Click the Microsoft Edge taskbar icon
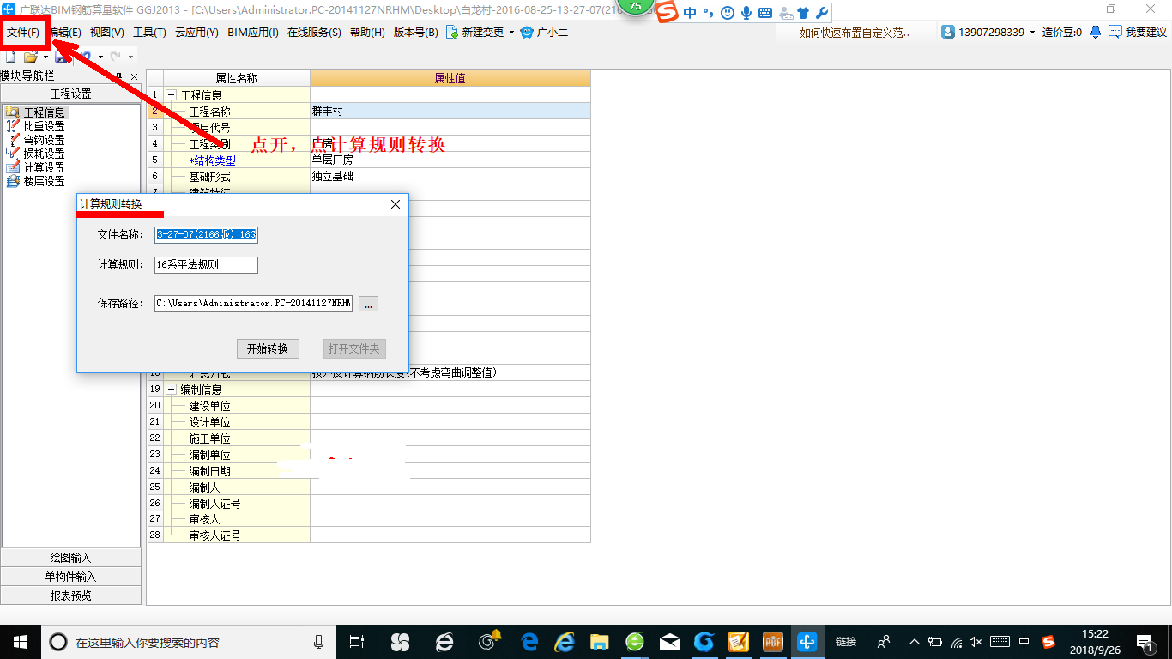 tap(529, 642)
